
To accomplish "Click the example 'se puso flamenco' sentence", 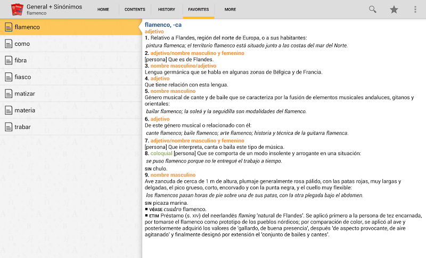I will coord(214,161).
